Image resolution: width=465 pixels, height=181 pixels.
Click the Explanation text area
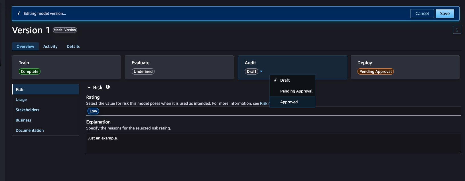[x=273, y=144]
